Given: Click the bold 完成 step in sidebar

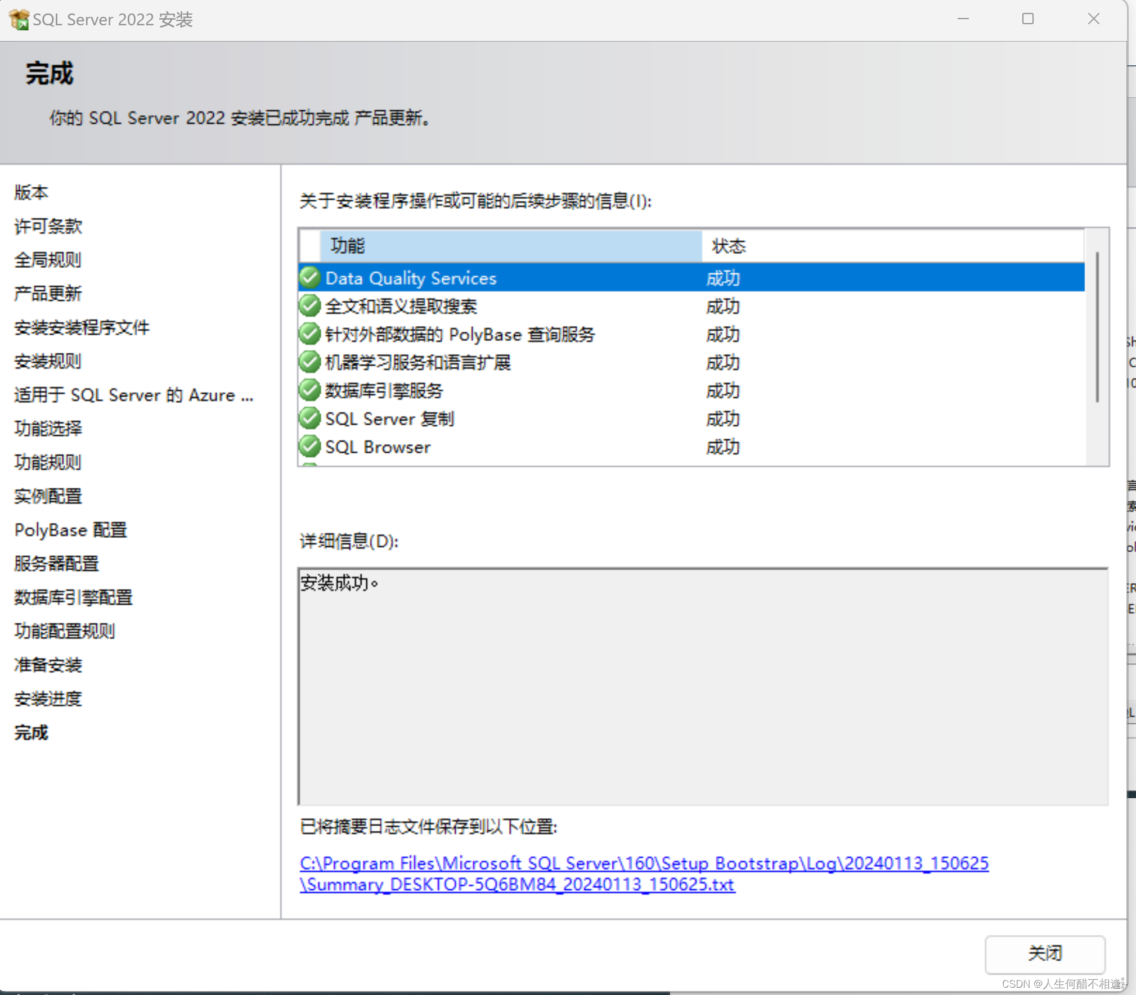Looking at the screenshot, I should (x=32, y=732).
